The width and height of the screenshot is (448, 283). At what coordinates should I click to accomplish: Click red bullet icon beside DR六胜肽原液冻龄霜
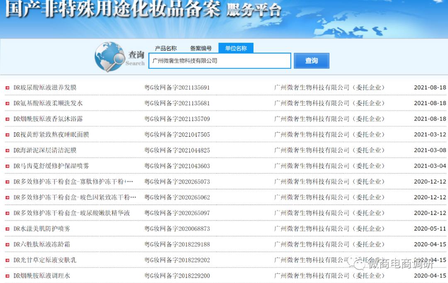[7, 245]
